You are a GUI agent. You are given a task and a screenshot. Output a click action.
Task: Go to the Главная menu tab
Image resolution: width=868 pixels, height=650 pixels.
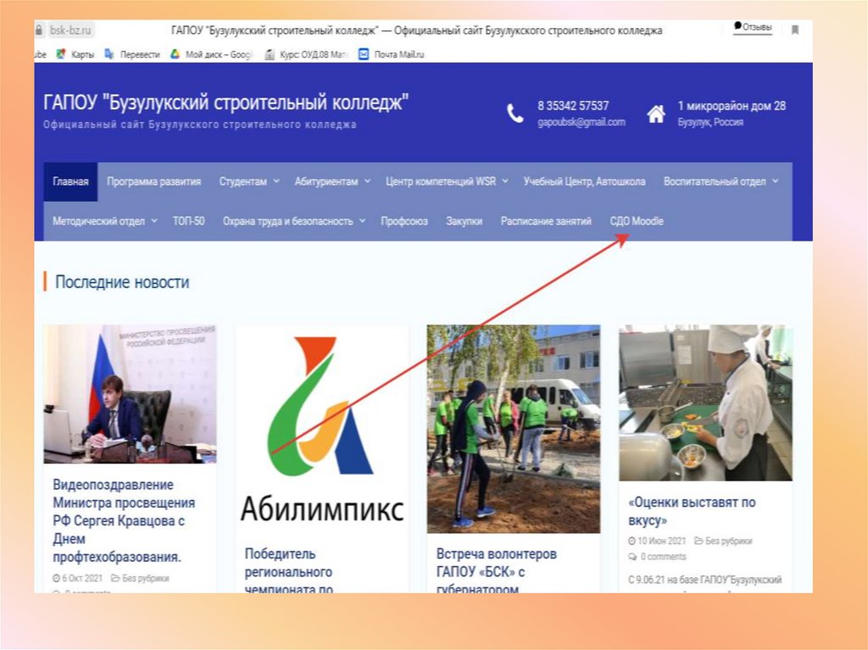click(70, 181)
